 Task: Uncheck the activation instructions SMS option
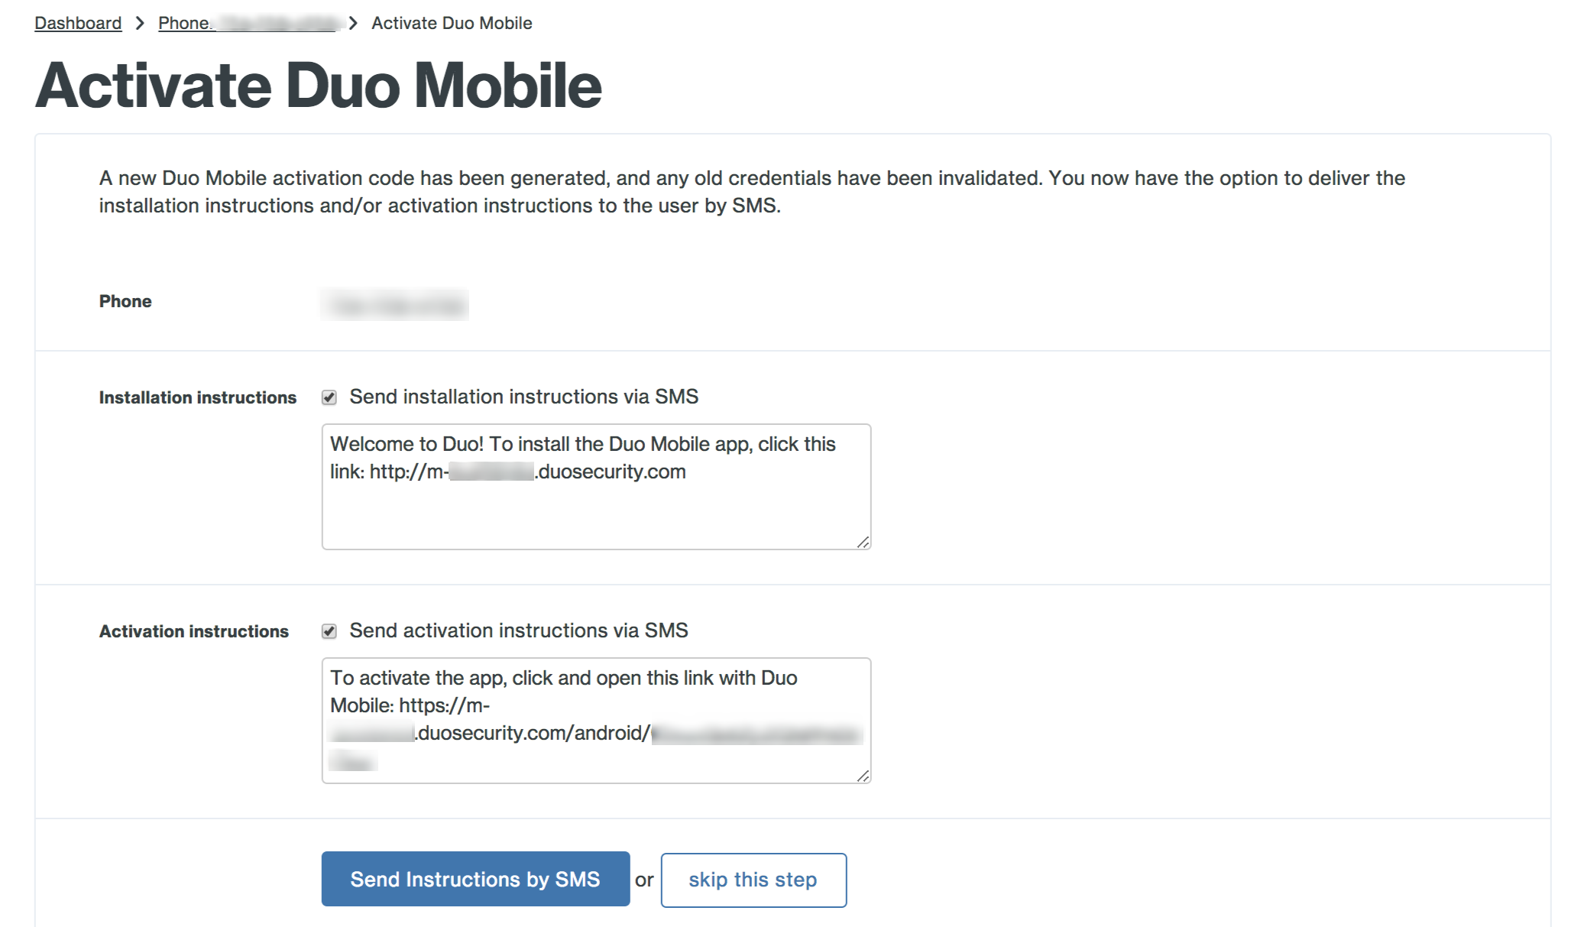[330, 630]
